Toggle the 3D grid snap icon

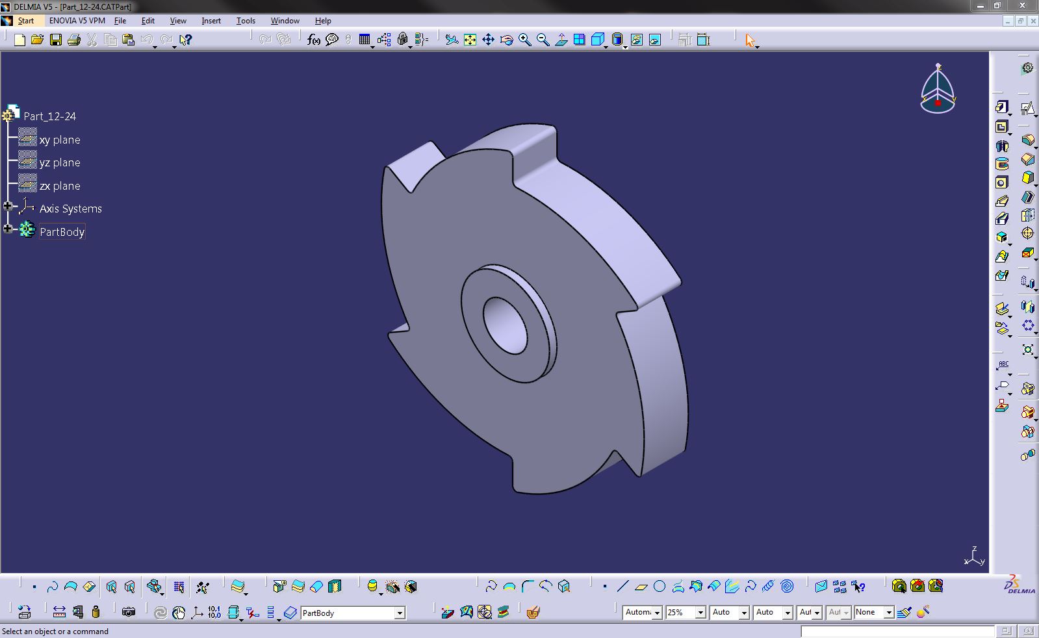[179, 587]
